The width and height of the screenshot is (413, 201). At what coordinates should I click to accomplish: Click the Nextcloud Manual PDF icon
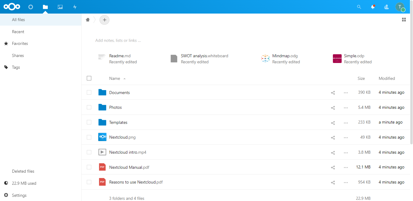[102, 167]
